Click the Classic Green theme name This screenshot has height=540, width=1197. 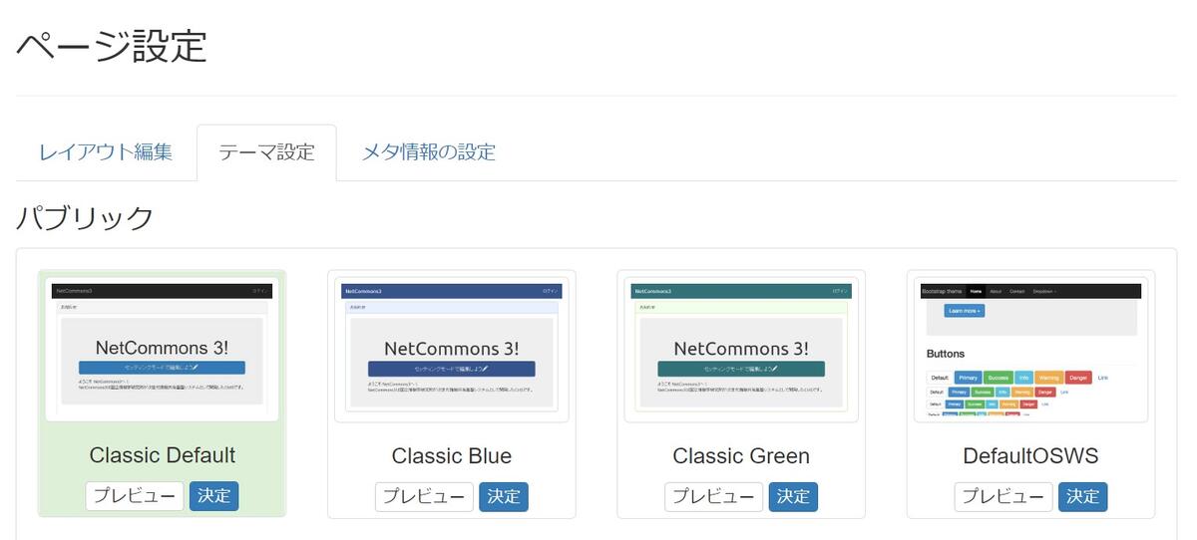741,456
